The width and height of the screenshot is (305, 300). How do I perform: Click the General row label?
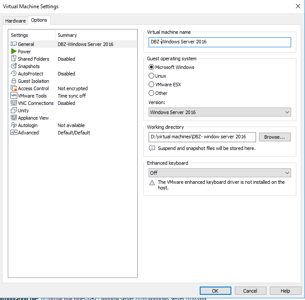click(x=26, y=44)
